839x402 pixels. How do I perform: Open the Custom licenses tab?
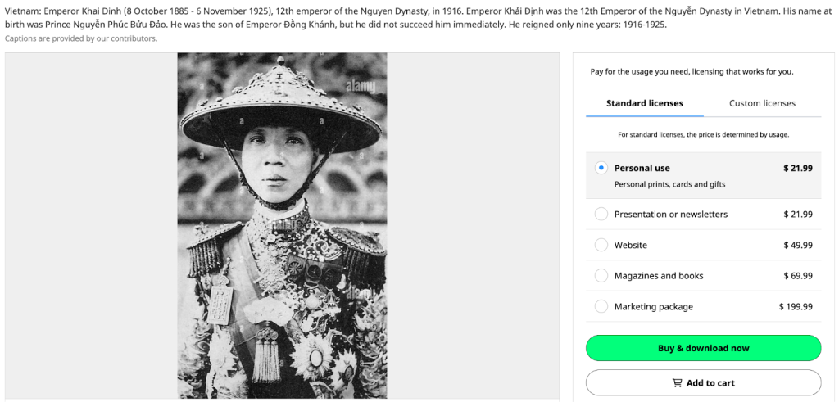762,103
